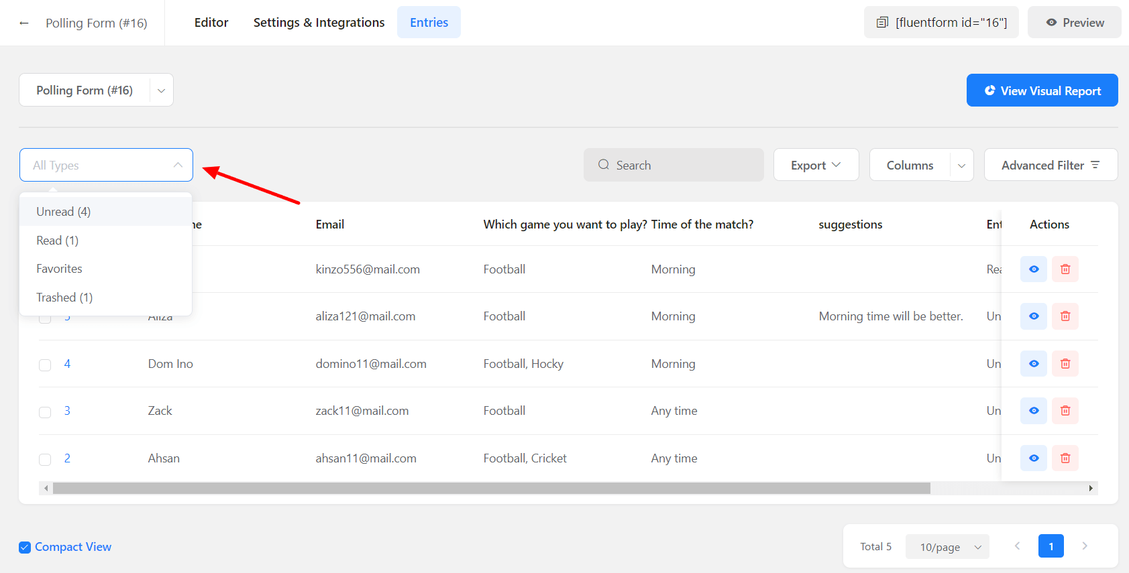Delete the kinzo556@mail.com entry with trash icon

click(x=1065, y=269)
